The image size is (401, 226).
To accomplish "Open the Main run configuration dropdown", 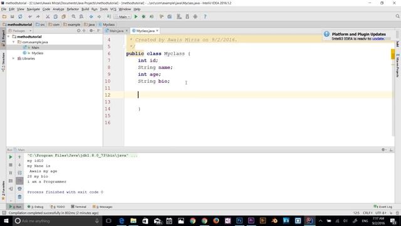I will point(123,17).
